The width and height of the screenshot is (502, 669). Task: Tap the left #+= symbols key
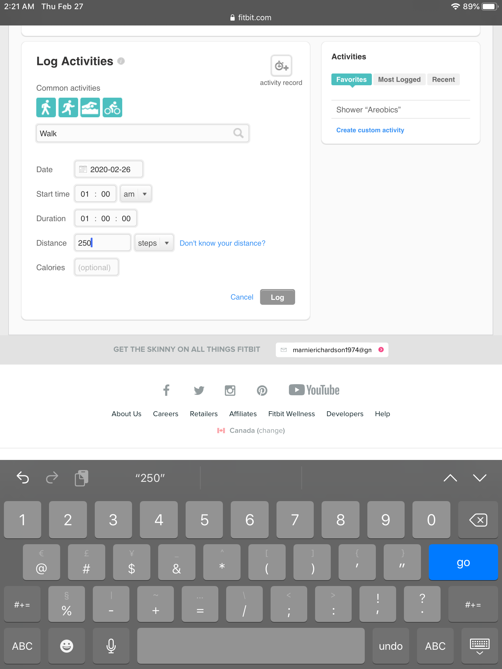point(22,604)
